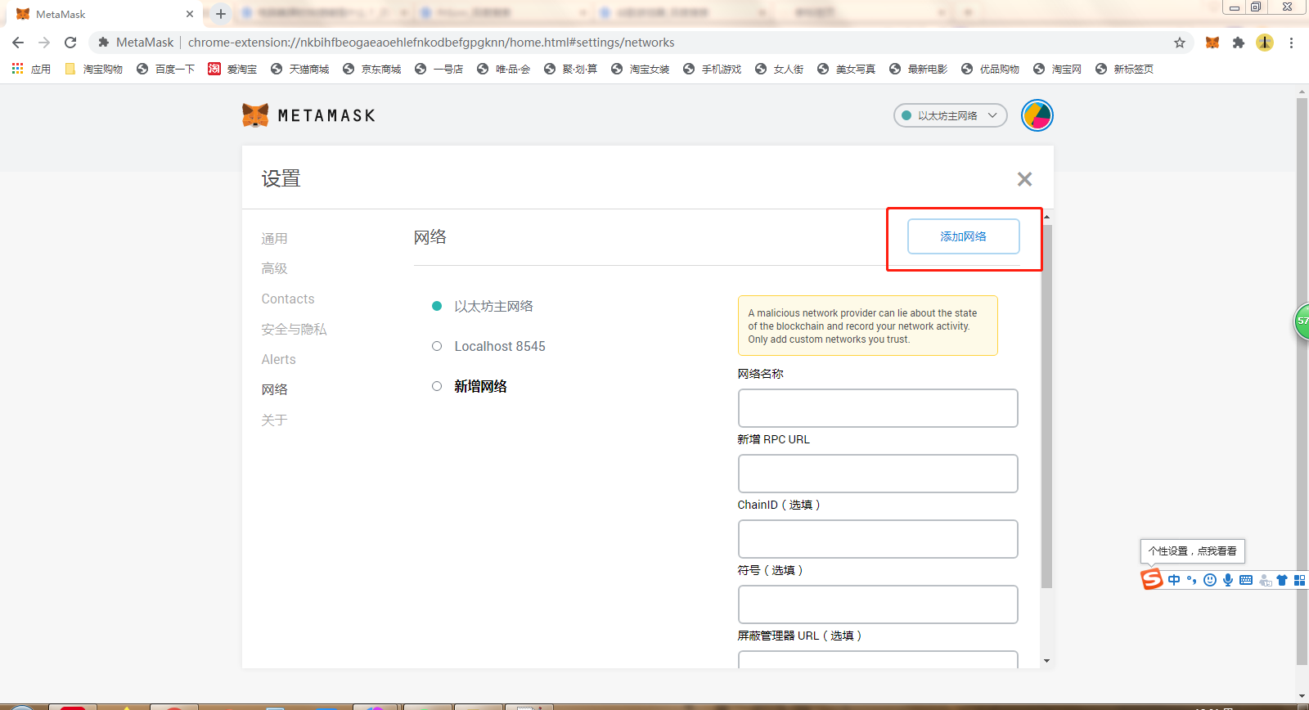
Task: Open the 新标签页 bookmark
Action: point(1124,69)
